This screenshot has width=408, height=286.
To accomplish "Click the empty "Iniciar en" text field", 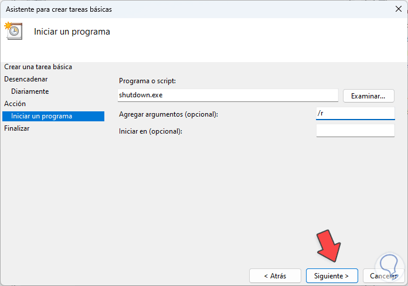I will (x=355, y=130).
